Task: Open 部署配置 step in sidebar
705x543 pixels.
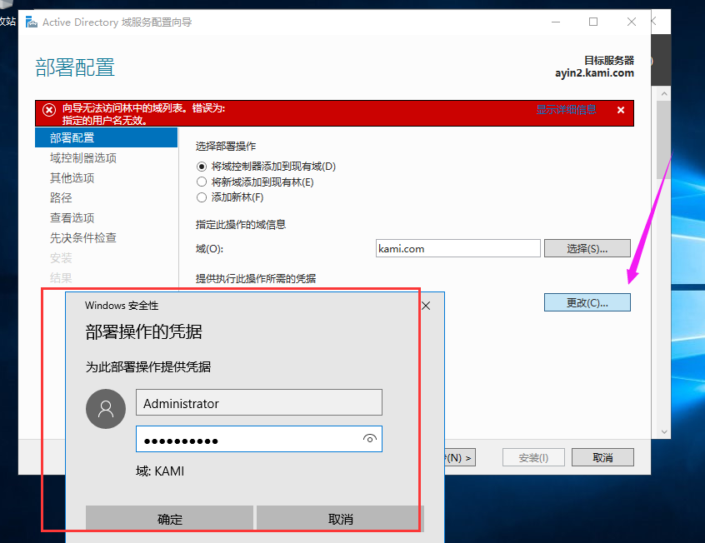Action: [x=106, y=137]
